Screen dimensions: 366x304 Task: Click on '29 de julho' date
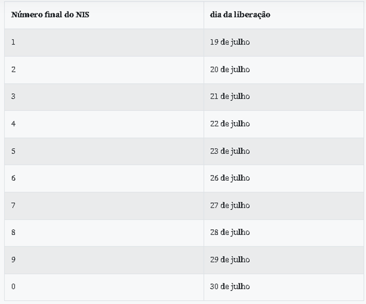pyautogui.click(x=230, y=260)
